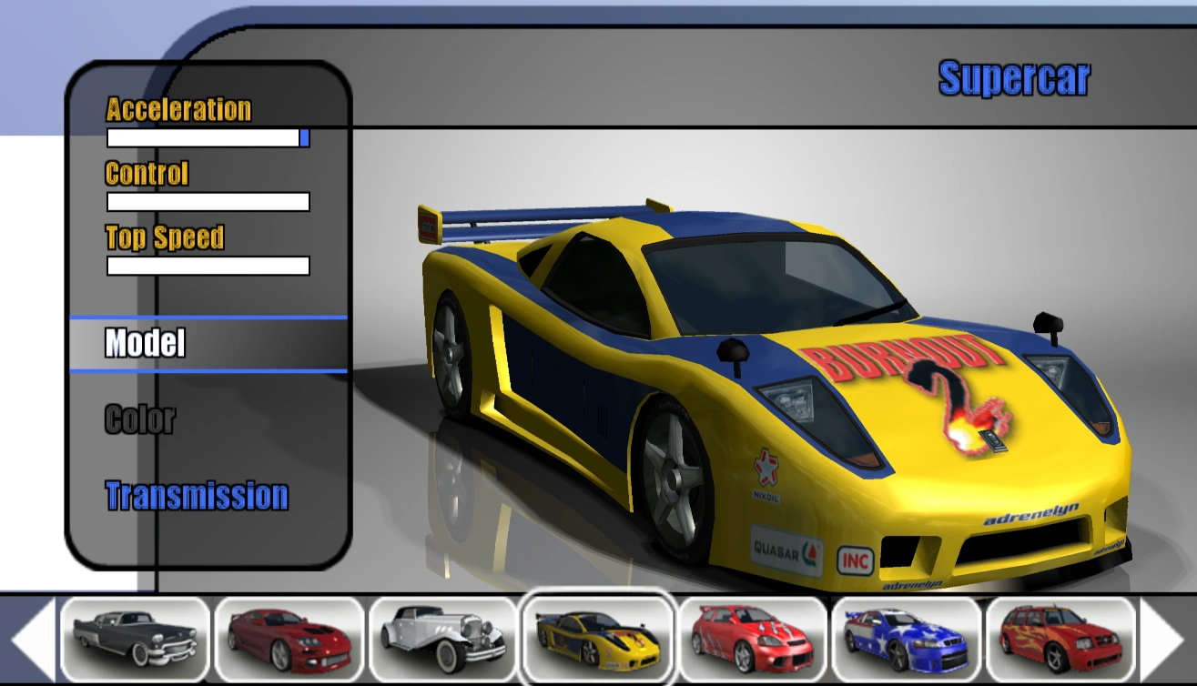Click the left carousel arrow
This screenshot has width=1197, height=686.
tap(32, 639)
